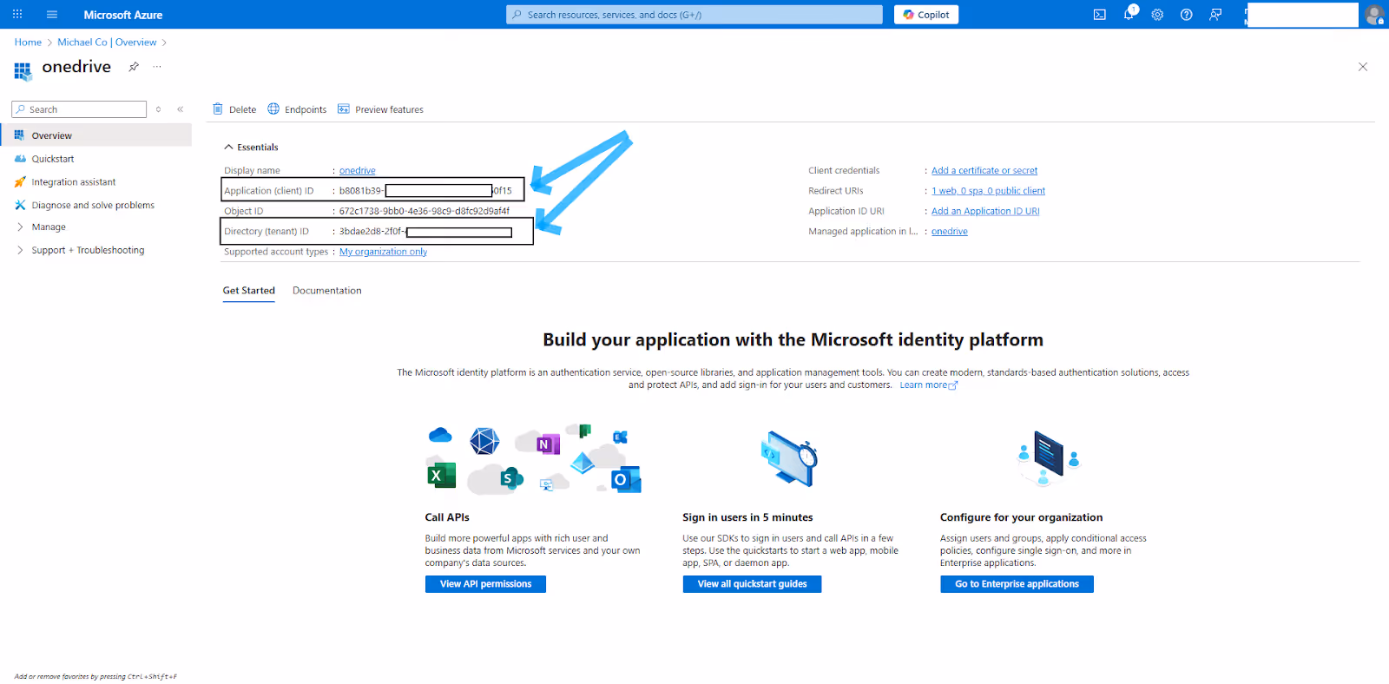This screenshot has width=1389, height=684.
Task: Click the Copilot button
Action: point(926,15)
